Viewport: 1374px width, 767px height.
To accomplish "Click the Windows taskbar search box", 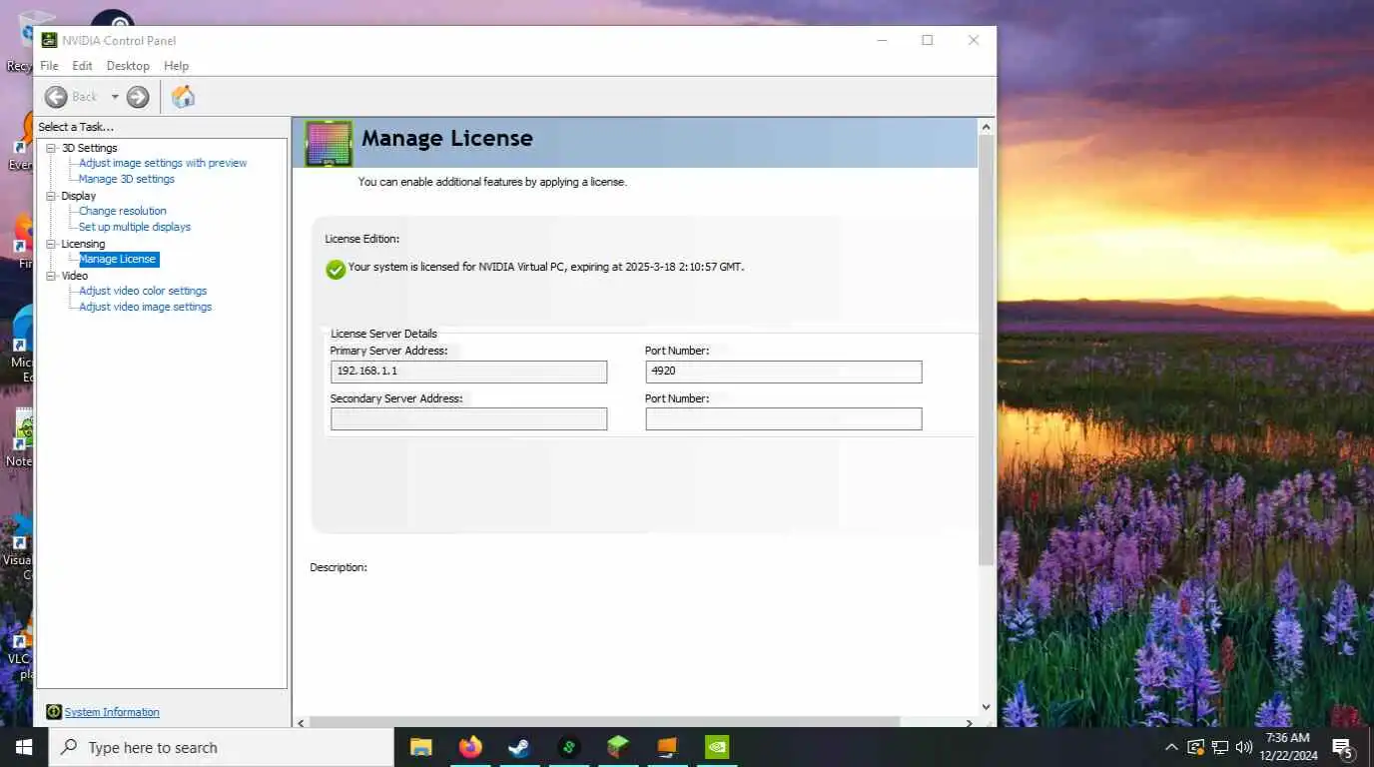I will 222,747.
